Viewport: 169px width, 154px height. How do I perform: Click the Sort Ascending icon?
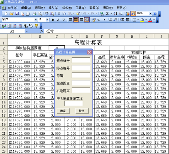(x=115, y=14)
